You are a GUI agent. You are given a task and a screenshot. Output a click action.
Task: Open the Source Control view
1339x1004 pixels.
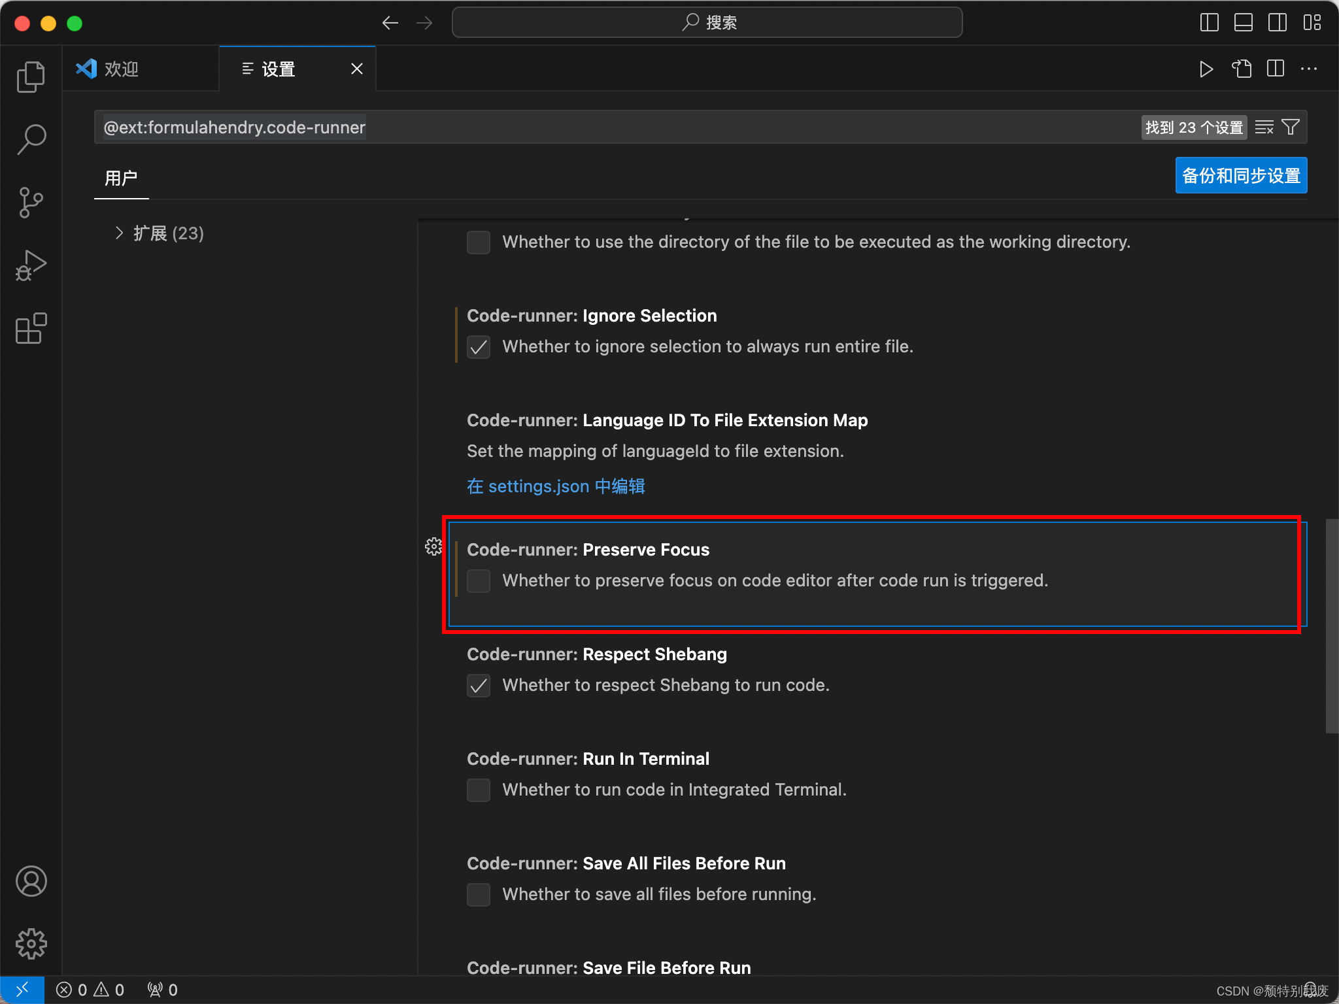[x=31, y=203]
